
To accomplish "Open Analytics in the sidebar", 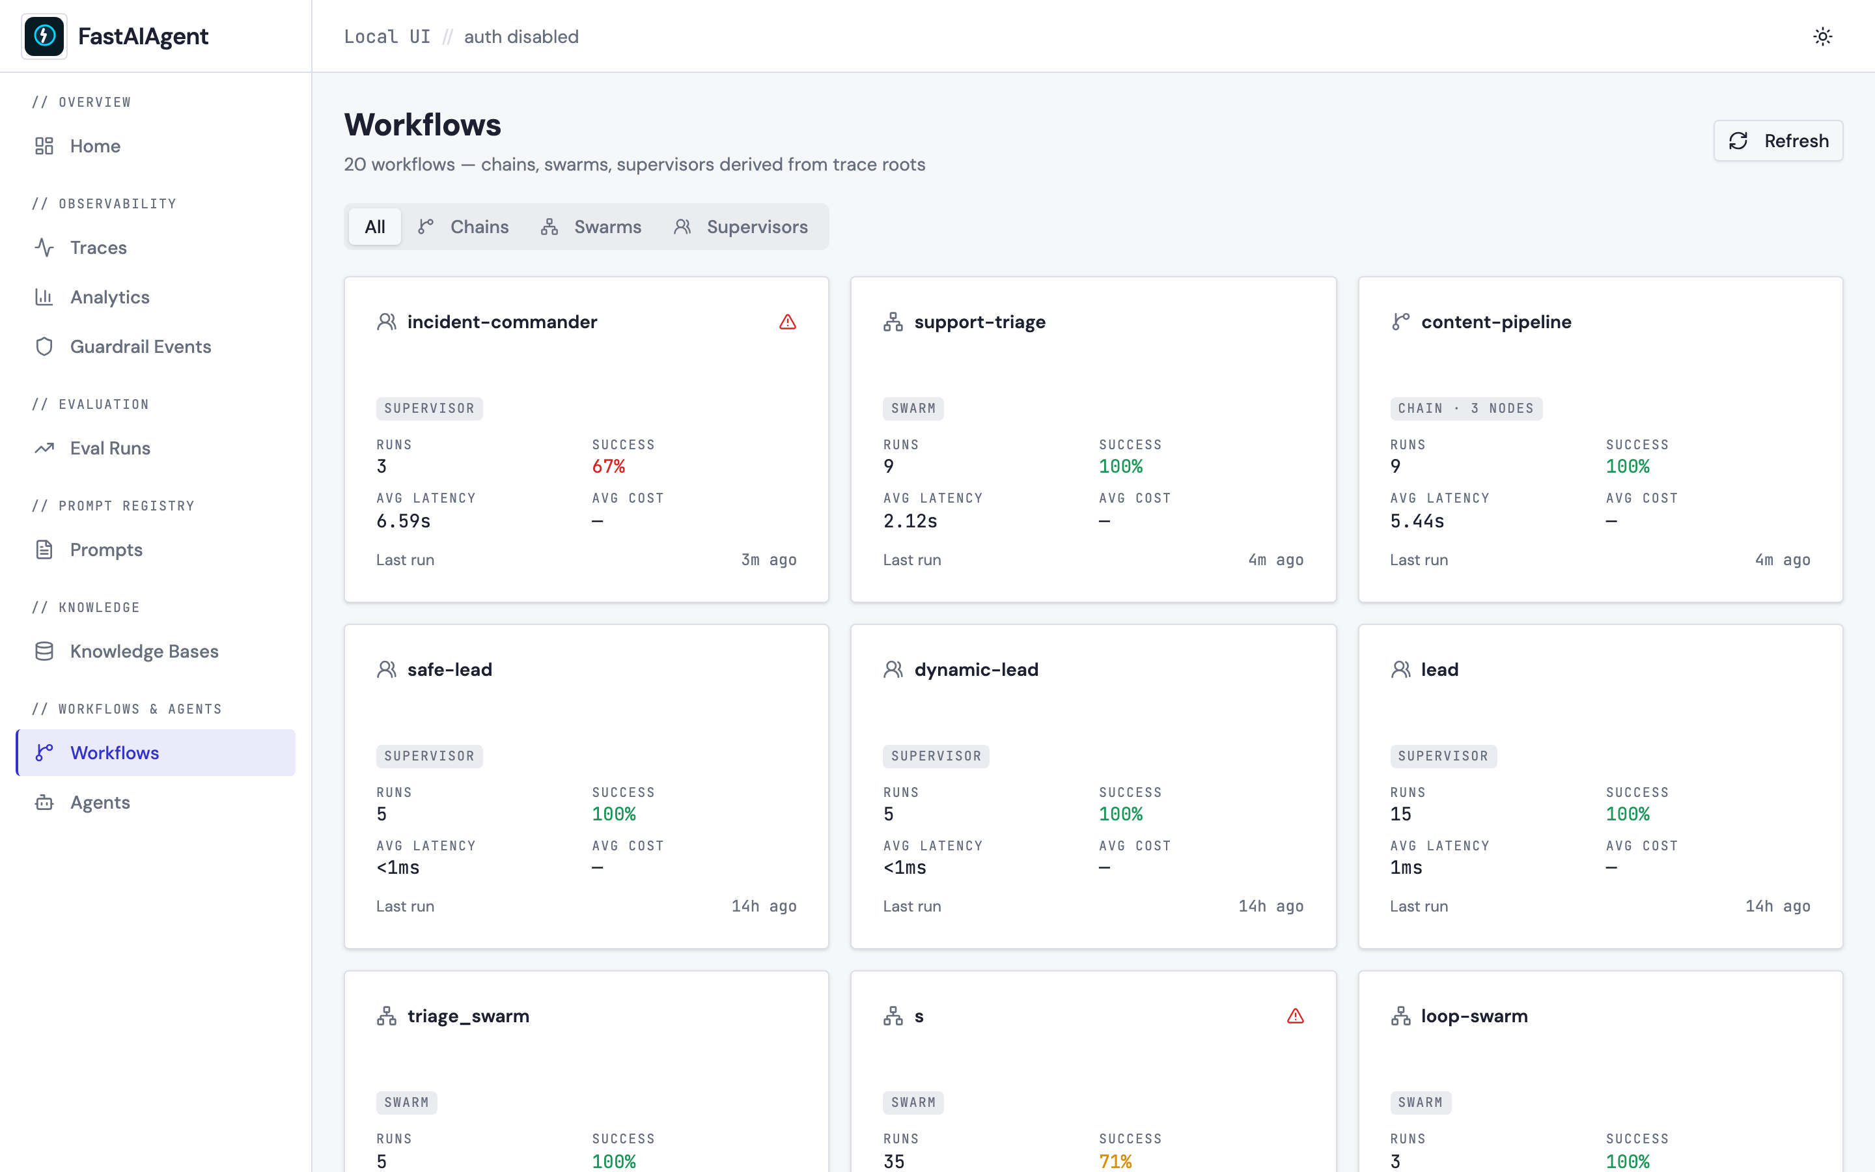I will coord(156,297).
